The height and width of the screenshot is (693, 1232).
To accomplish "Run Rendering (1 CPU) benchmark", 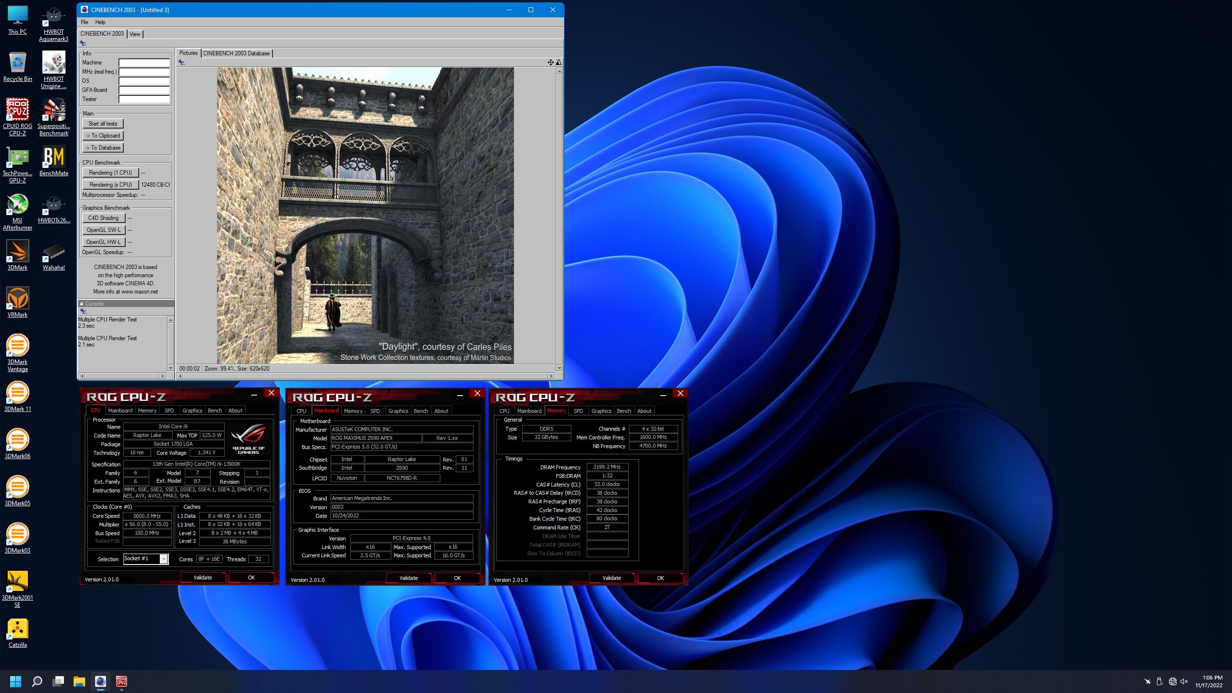I will (110, 173).
